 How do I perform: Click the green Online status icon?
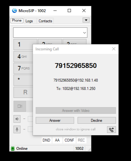coord(13,149)
